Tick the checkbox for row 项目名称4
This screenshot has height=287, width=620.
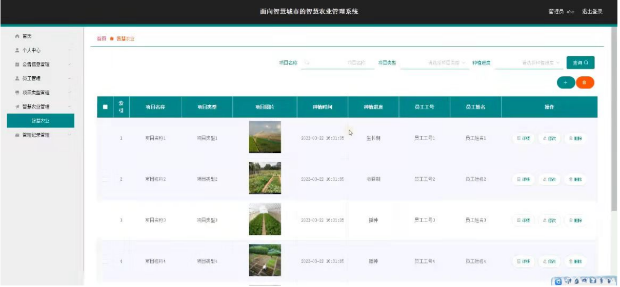[x=106, y=261]
